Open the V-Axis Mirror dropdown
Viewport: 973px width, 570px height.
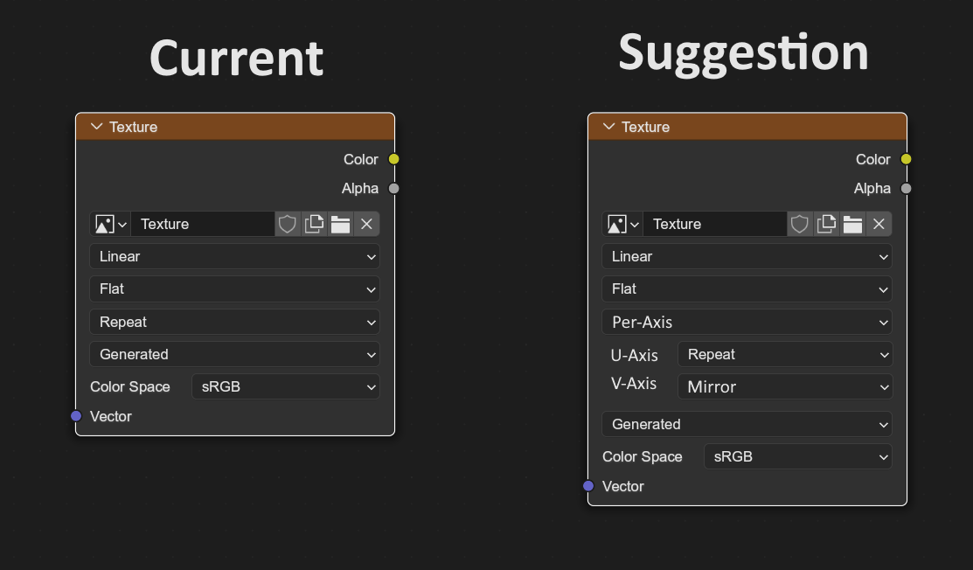click(786, 386)
